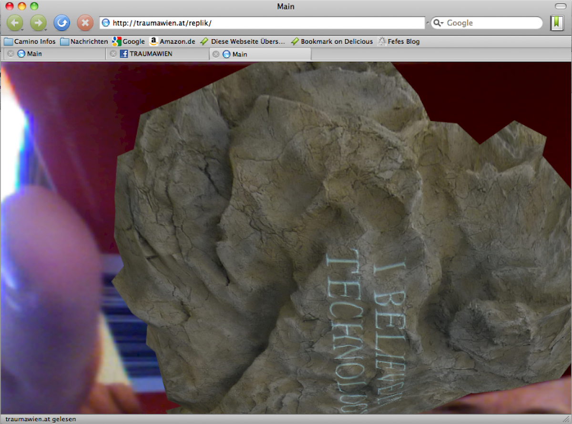Click the Back navigation button

point(15,22)
